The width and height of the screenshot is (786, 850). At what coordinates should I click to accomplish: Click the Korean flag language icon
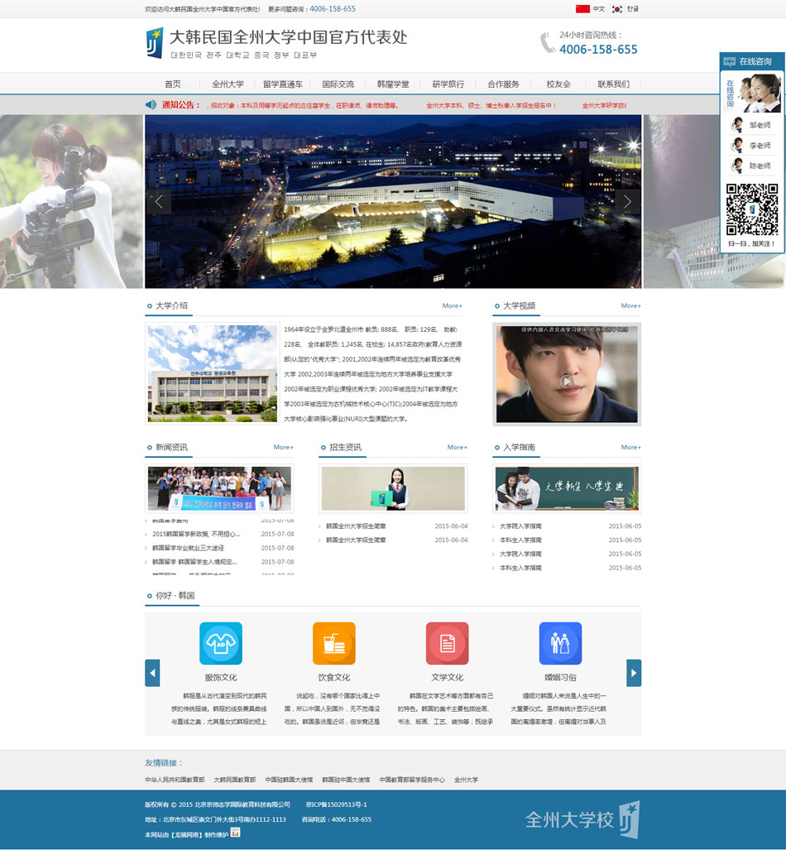click(x=617, y=8)
